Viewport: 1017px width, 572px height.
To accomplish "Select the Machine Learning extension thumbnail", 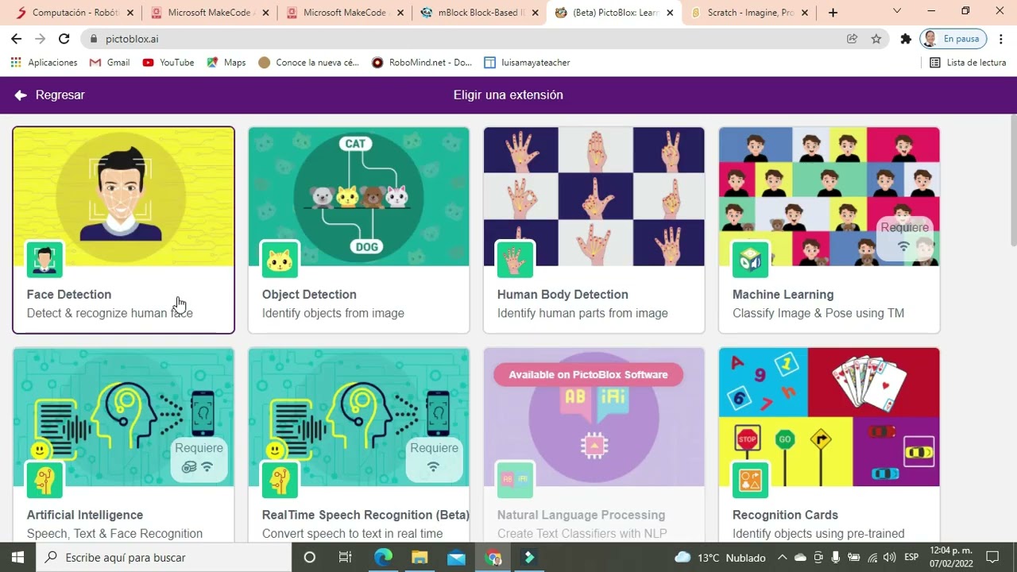I will pos(829,197).
